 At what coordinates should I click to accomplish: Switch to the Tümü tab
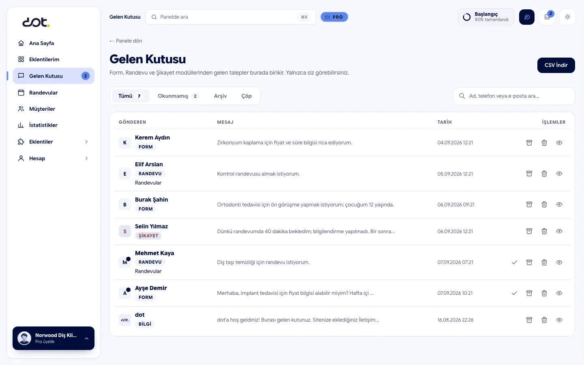tap(130, 96)
